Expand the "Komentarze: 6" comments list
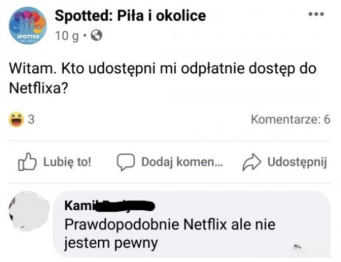The width and height of the screenshot is (341, 262). 290,119
